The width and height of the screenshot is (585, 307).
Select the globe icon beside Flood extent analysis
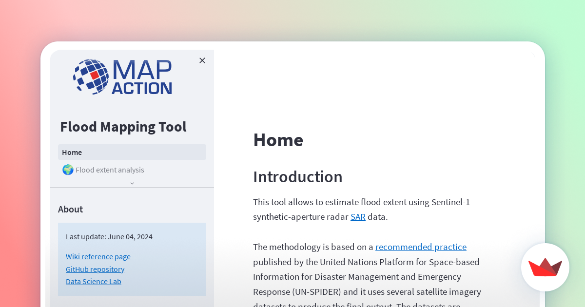[68, 170]
